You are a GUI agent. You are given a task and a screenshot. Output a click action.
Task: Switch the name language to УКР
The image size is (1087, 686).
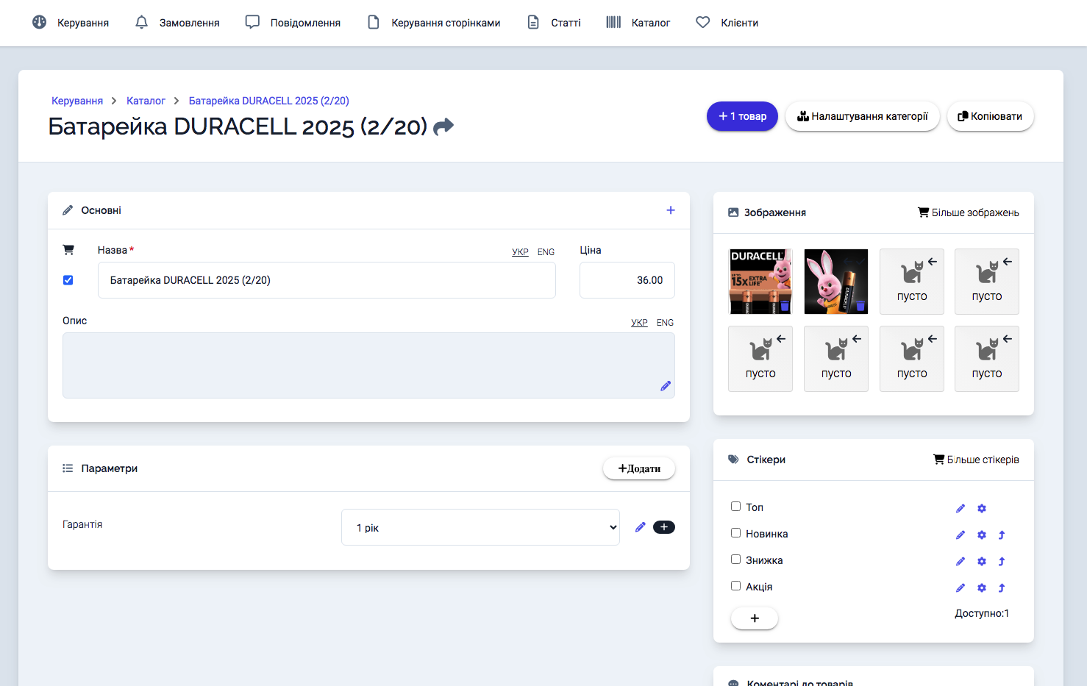[520, 252]
